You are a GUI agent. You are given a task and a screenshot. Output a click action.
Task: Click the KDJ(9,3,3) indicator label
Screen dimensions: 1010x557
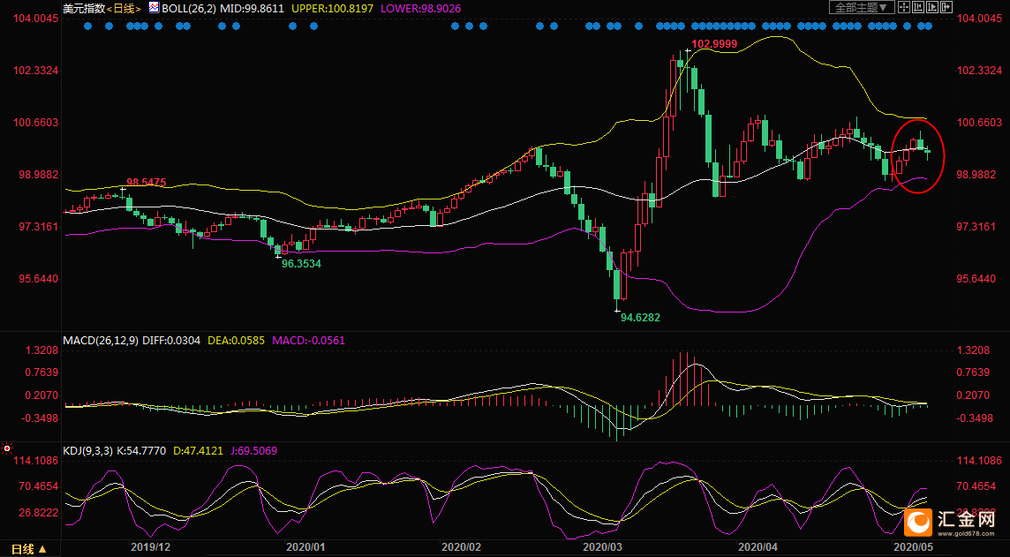[x=87, y=451]
